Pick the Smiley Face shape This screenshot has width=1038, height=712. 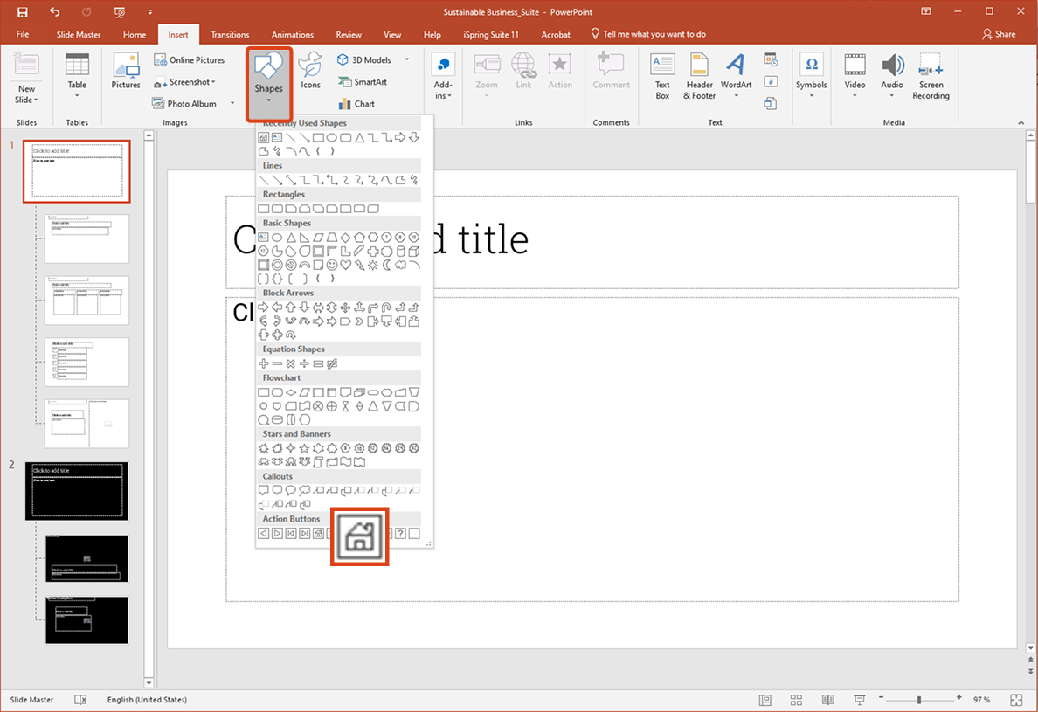click(x=331, y=266)
